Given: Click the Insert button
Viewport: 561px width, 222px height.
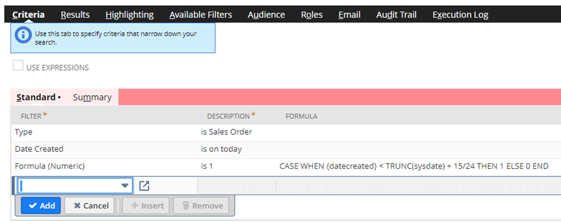Looking at the screenshot, I should tap(146, 205).
